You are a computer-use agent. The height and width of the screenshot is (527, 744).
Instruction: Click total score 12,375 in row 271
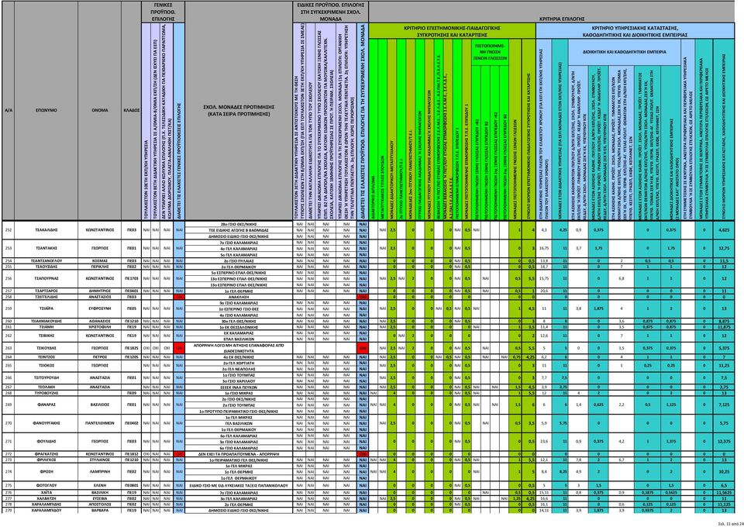coord(724,442)
